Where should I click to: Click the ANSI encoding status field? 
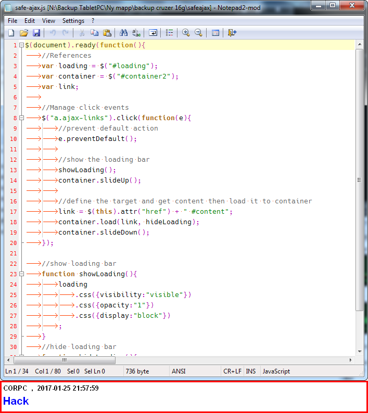[195, 371]
